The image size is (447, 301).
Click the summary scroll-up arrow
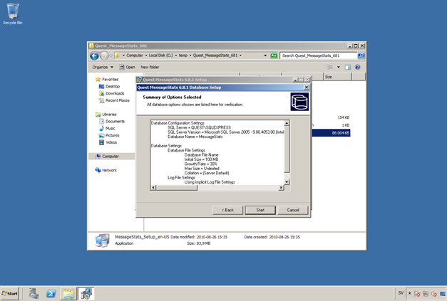pyautogui.click(x=287, y=123)
